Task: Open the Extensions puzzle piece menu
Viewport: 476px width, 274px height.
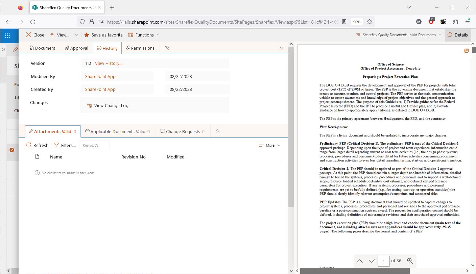Action: [x=455, y=22]
